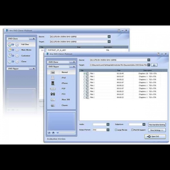Click the video preview pane
Image resolution: width=170 pixels, height=170 pixels.
pyautogui.click(x=61, y=121)
